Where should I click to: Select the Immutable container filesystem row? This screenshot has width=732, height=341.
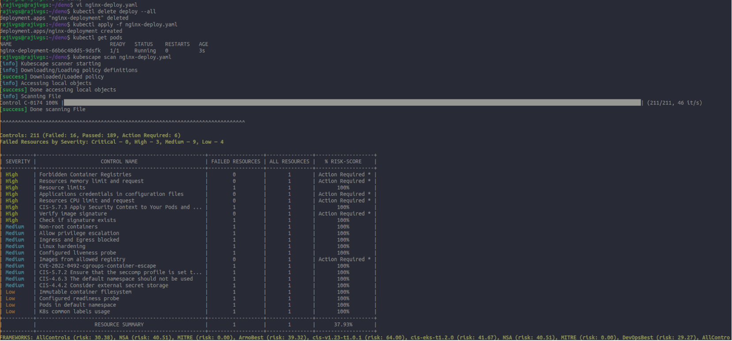click(85, 292)
